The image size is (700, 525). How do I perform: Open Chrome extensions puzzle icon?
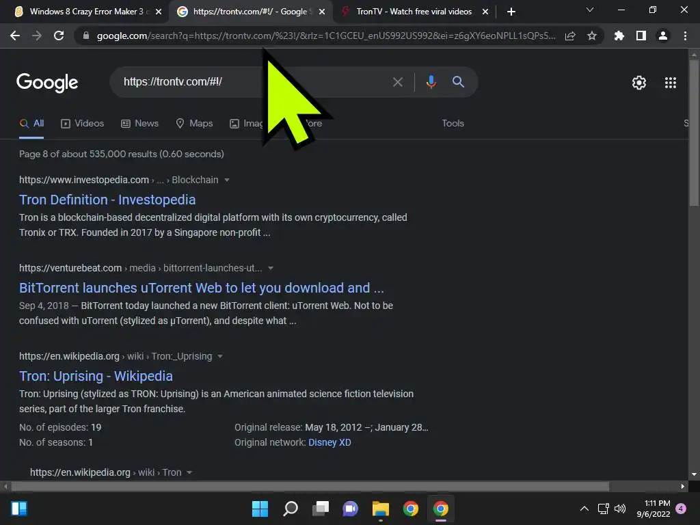point(619,36)
